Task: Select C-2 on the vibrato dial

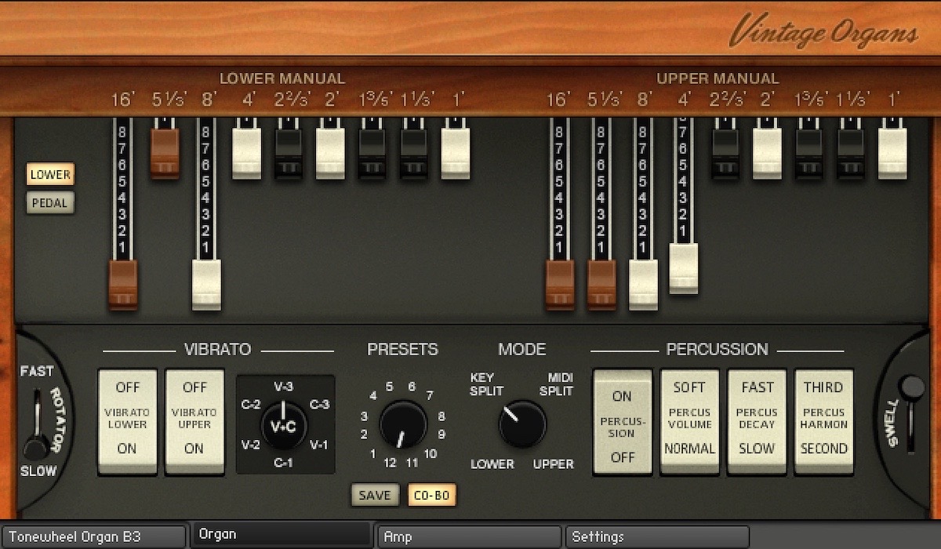Action: coord(250,405)
